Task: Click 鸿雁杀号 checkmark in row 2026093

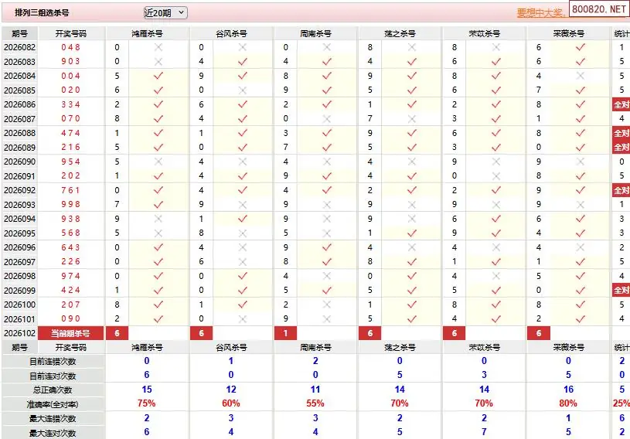Action: pos(158,205)
